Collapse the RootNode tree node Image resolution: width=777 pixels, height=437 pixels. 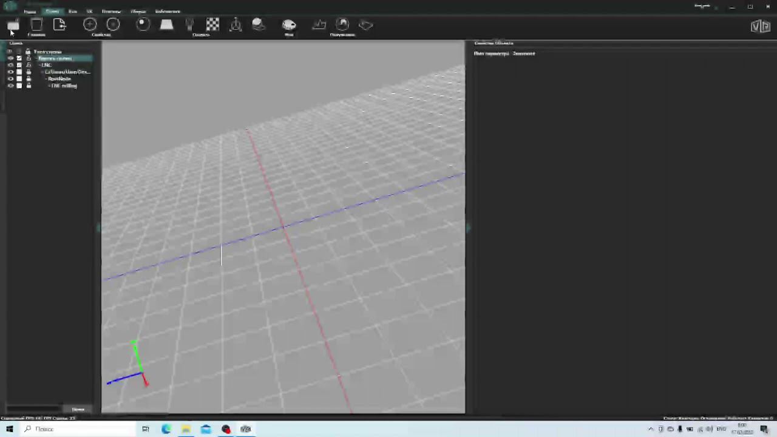(x=46, y=79)
